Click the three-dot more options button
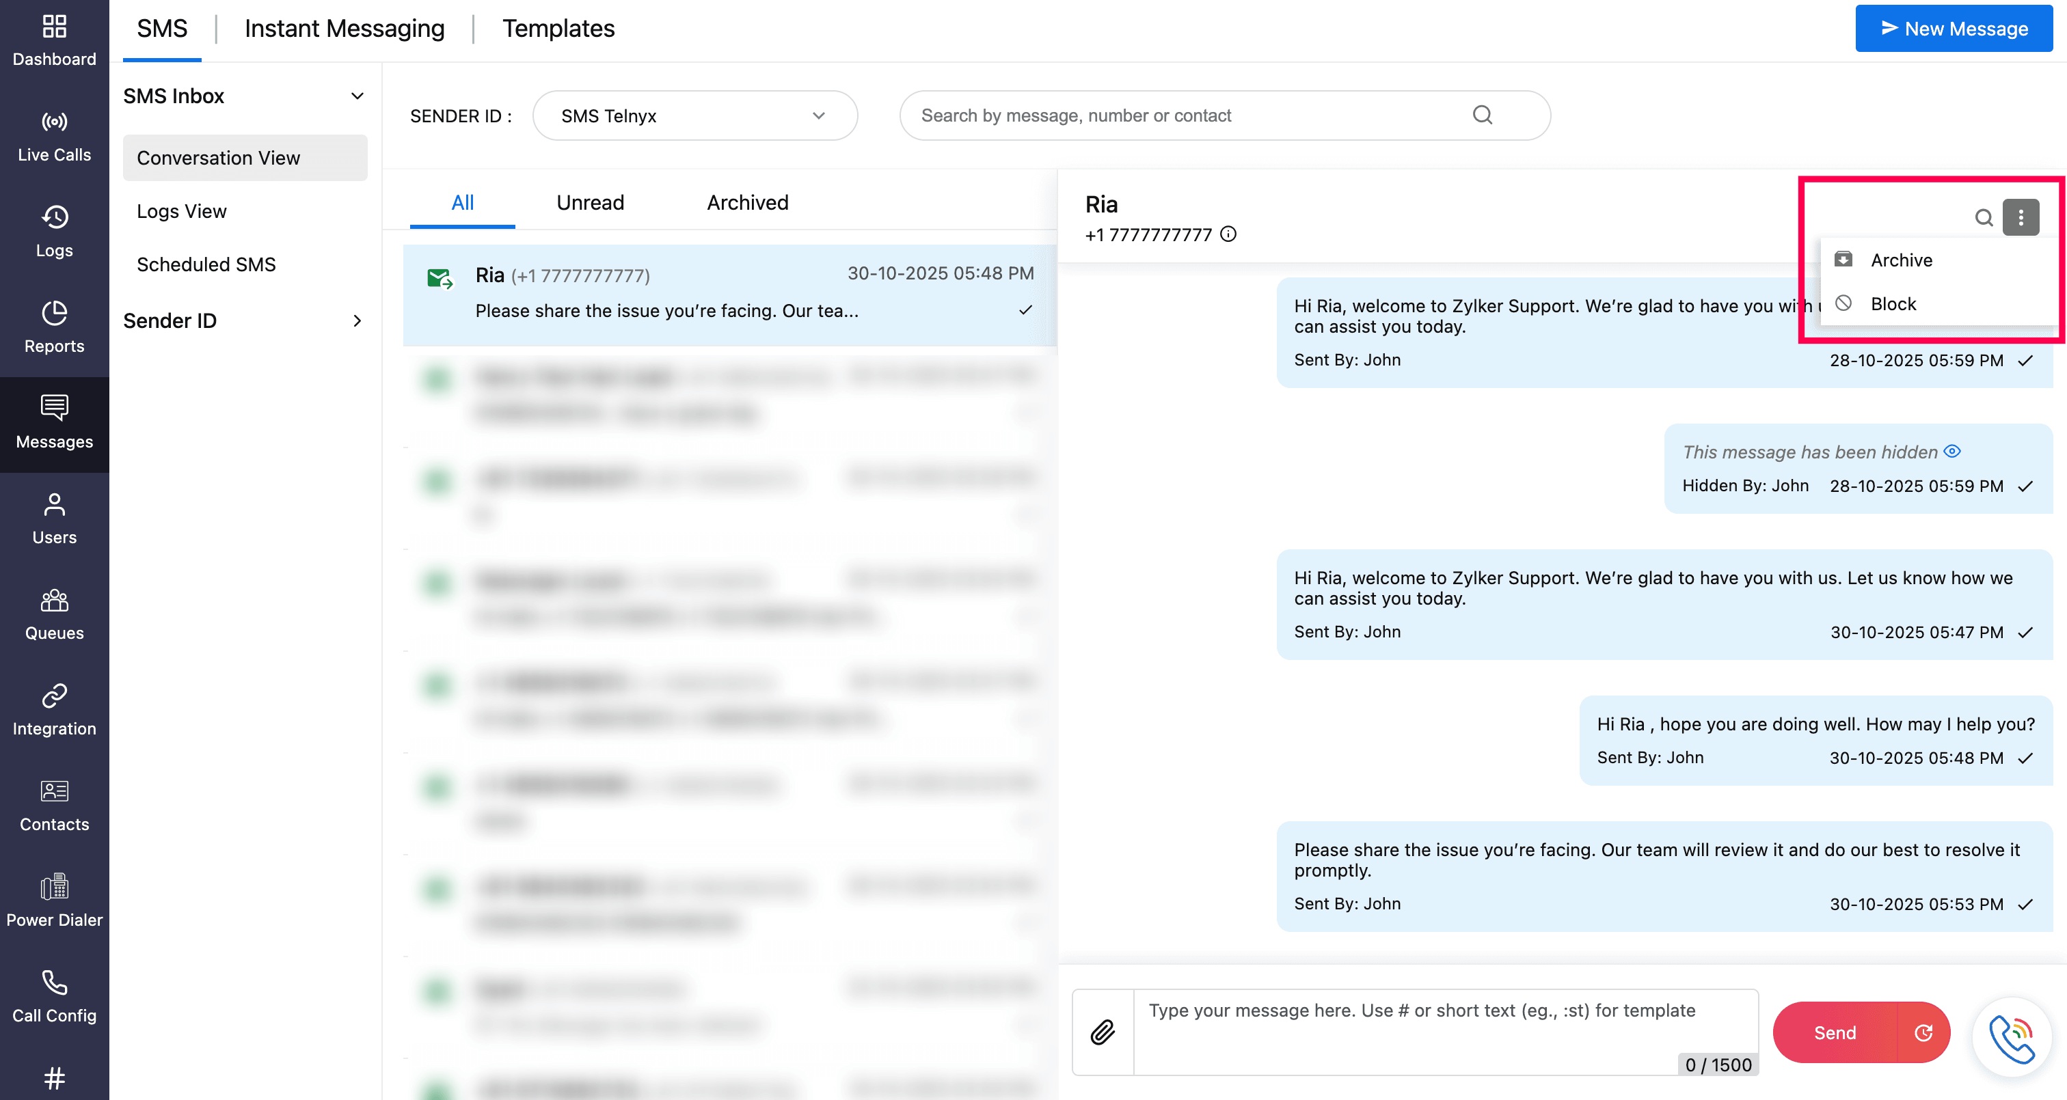Screen dimensions: 2067x1100 [x=2021, y=217]
